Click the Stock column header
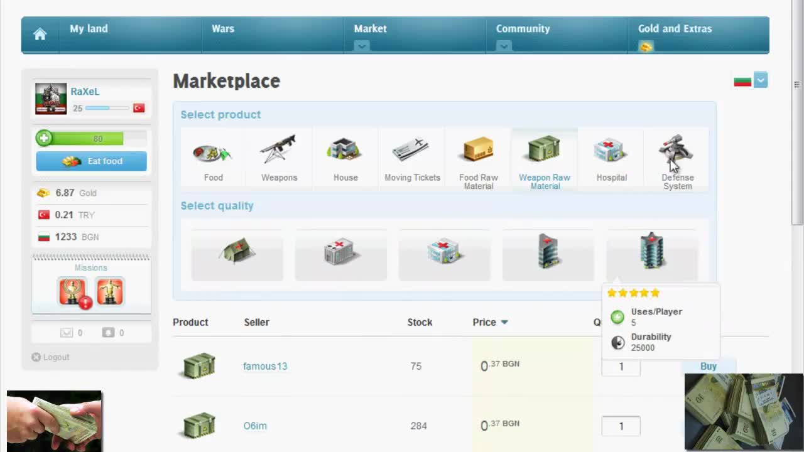 coord(420,322)
